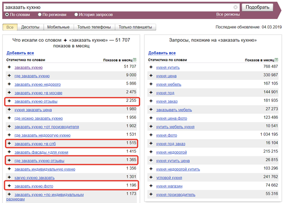
Task: Open 'заказать индивидуальную кухню' query link
Action: 45,169
